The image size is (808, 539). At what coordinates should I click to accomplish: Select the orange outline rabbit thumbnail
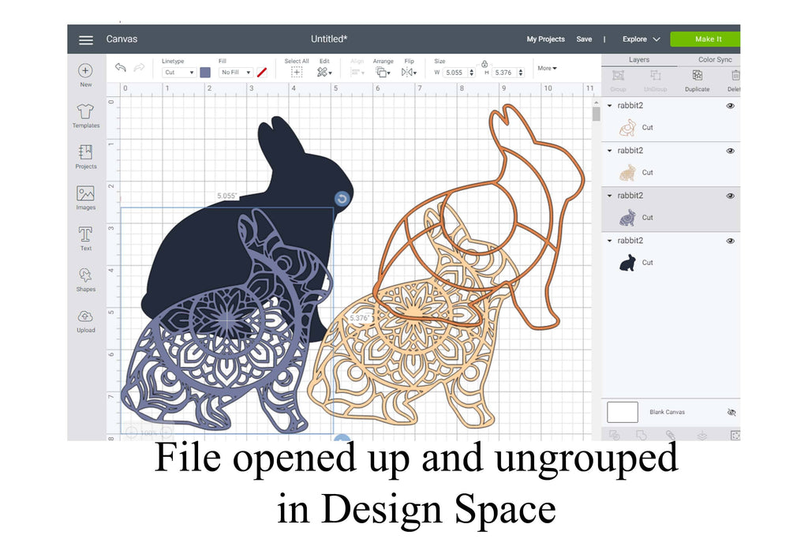pyautogui.click(x=627, y=127)
